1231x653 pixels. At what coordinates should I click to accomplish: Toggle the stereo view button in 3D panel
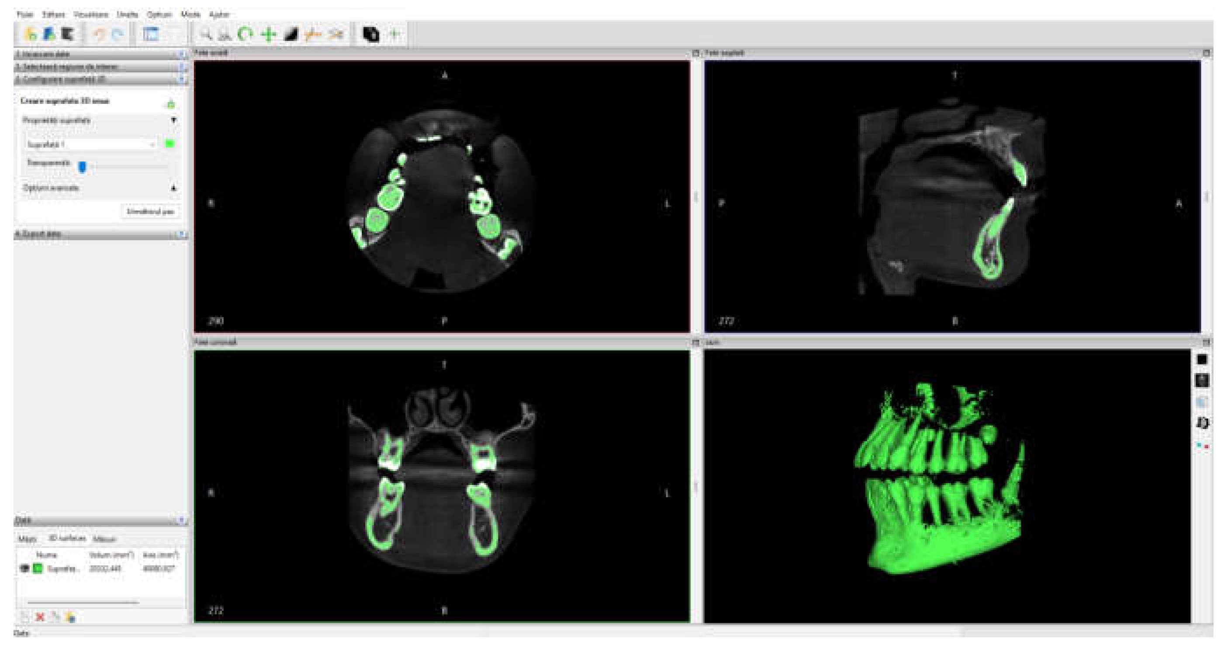(x=1202, y=446)
